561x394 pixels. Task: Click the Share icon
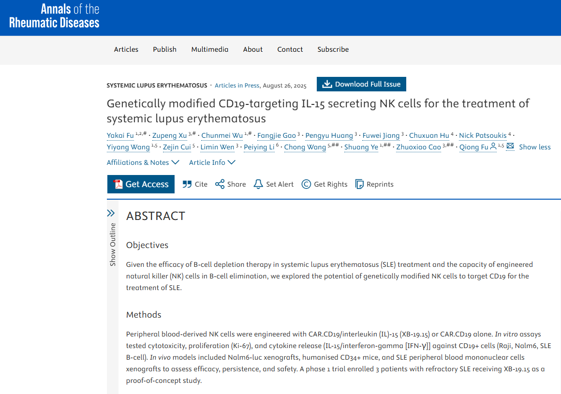point(220,184)
